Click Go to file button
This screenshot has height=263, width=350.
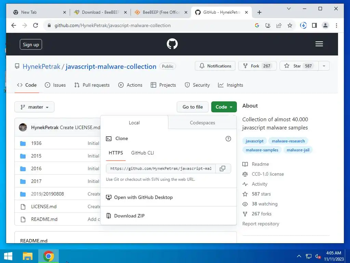[193, 107]
